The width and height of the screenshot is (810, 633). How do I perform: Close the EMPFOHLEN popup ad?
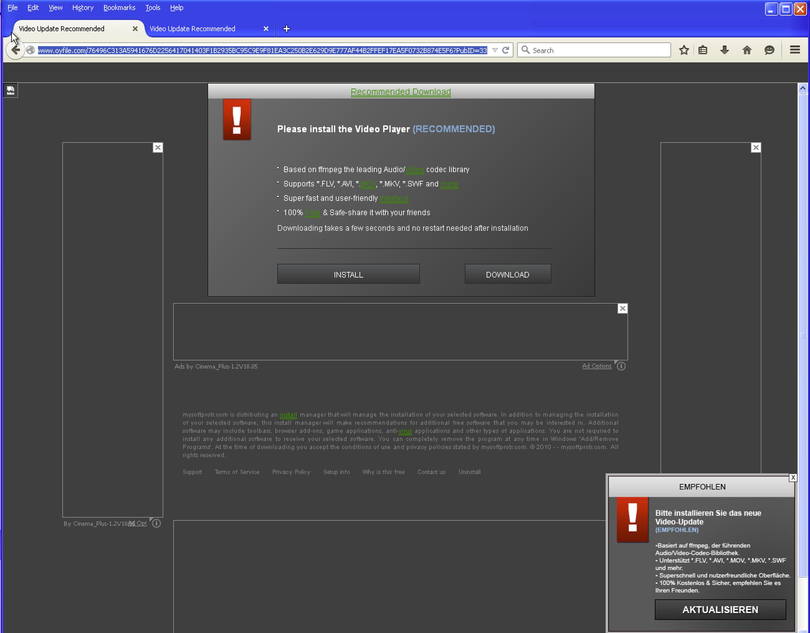click(793, 477)
